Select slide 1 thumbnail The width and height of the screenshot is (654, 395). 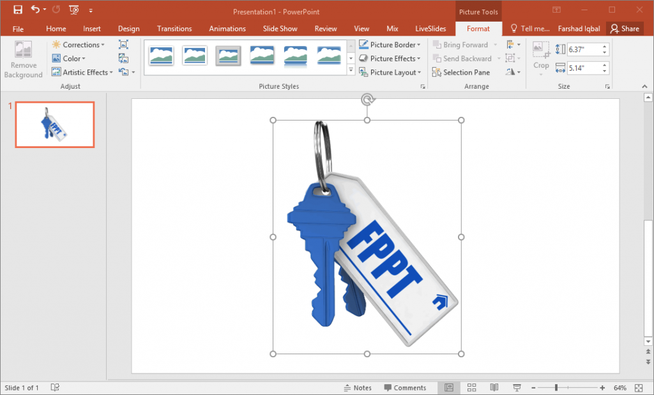[x=54, y=124]
